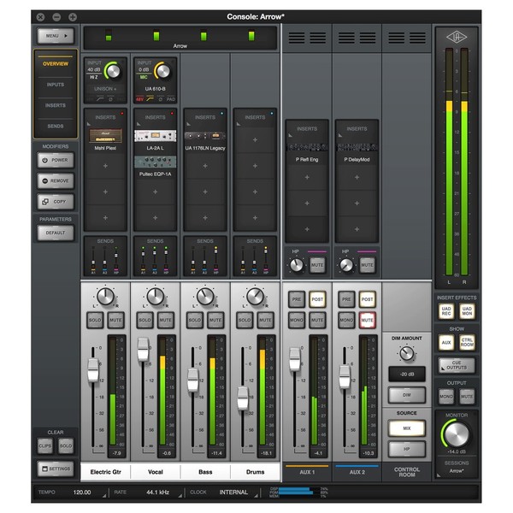Image resolution: width=513 pixels, height=513 pixels.
Task: Switch to the Inputs view
Action: (x=56, y=85)
